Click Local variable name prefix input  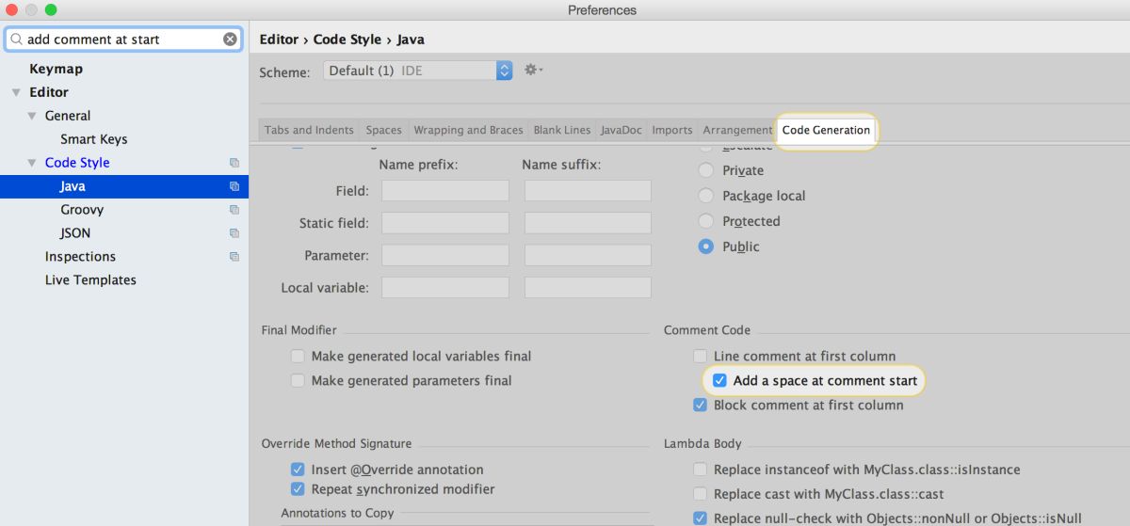coord(445,287)
